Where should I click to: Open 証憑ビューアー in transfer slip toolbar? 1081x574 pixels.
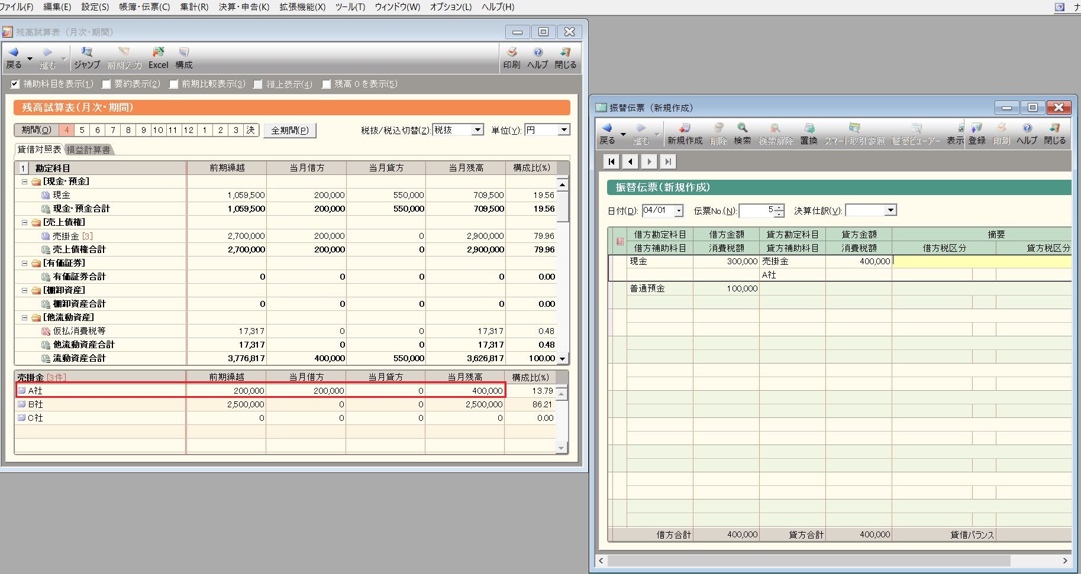click(x=916, y=134)
